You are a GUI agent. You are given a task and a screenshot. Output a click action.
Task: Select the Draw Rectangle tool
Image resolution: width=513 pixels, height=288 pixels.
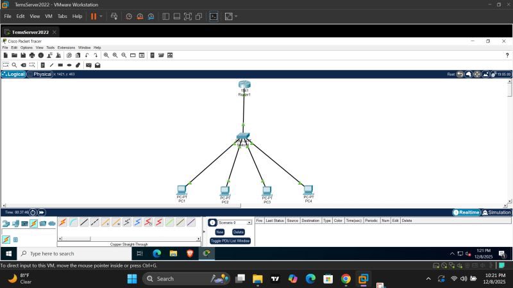60,65
